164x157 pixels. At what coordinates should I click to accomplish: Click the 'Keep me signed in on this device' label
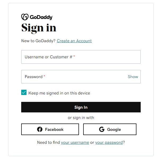click(x=59, y=93)
